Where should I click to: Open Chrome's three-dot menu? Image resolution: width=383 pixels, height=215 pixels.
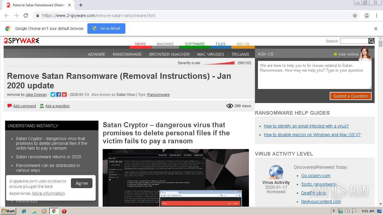click(x=376, y=16)
